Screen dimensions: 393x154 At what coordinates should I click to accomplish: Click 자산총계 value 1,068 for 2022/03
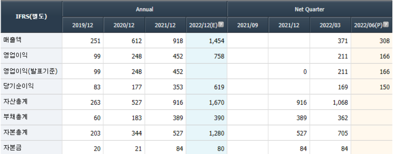click(x=341, y=103)
